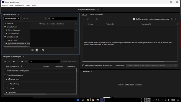Open the Salvamentos automáticos tab

55,24
